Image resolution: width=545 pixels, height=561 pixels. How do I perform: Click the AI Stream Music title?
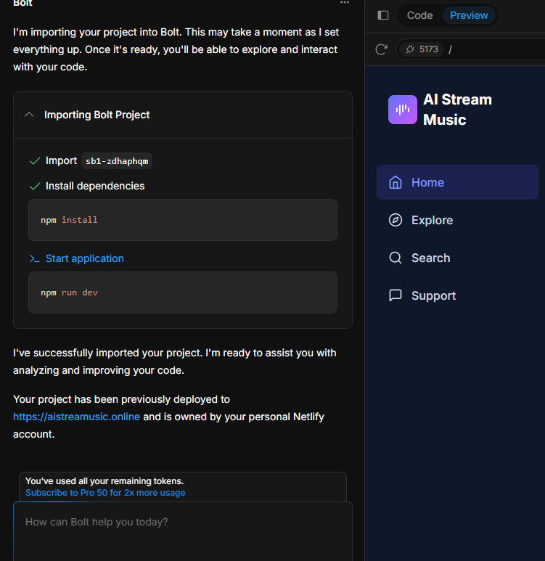457,110
